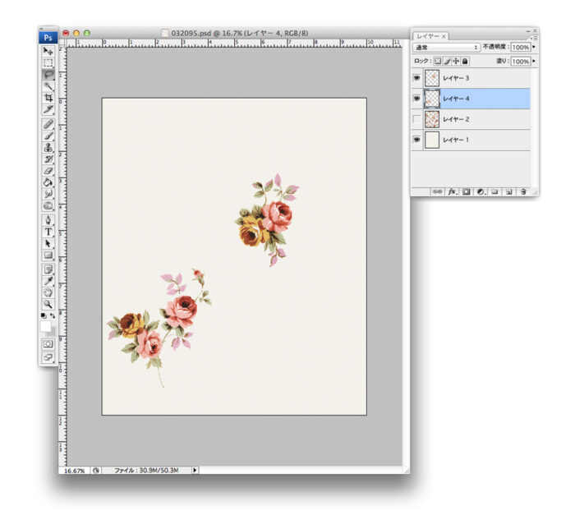Screen dimensions: 575x529
Task: Open the status bar info popup arrow
Action: (x=195, y=471)
